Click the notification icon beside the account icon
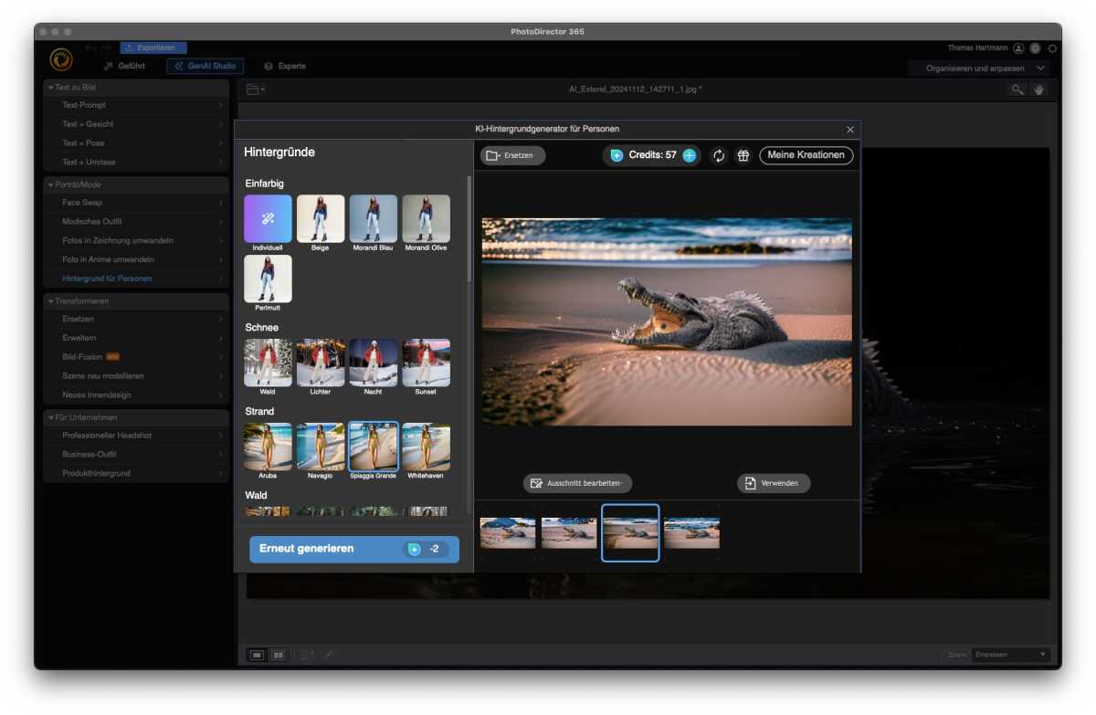 click(x=1035, y=47)
